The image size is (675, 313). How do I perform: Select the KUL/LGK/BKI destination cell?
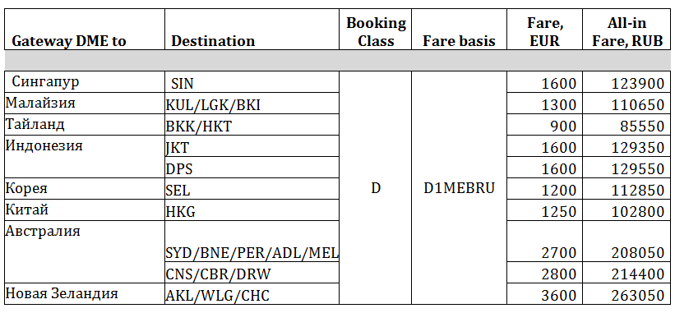252,104
